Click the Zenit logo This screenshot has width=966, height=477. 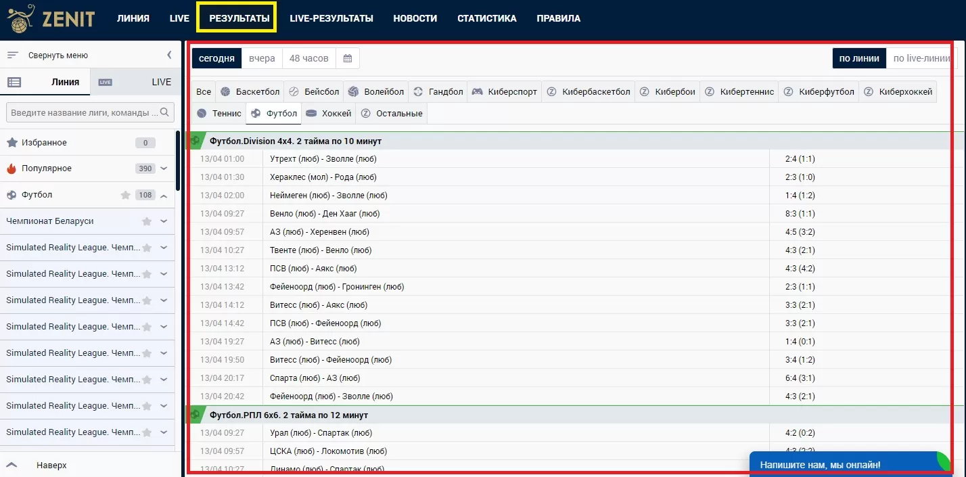(52, 18)
